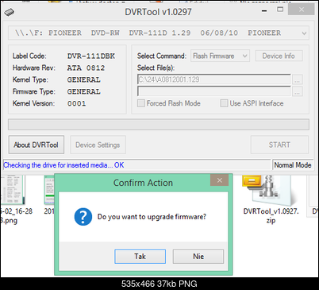Confirm firmware upgrade with Tak

click(x=140, y=257)
